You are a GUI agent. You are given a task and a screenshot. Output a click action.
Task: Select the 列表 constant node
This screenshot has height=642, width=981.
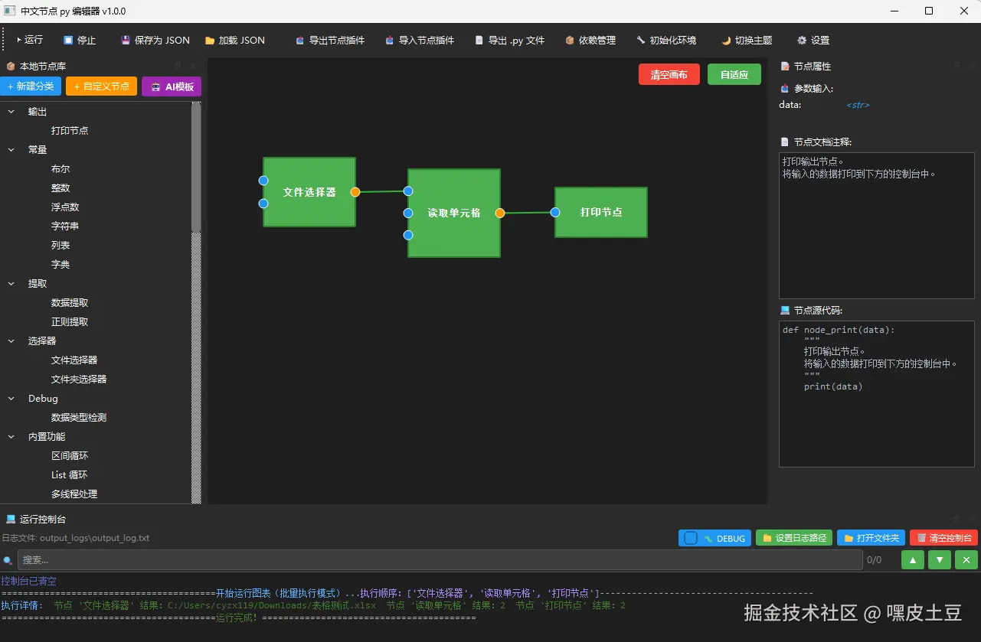click(x=60, y=246)
